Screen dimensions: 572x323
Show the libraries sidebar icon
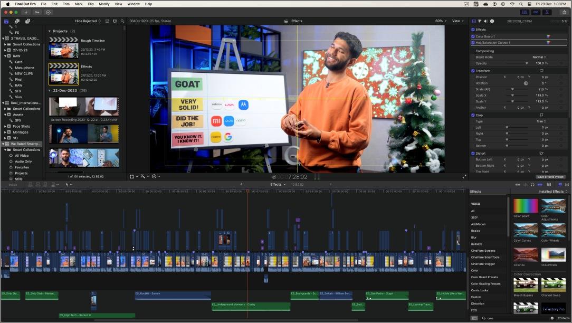pyautogui.click(x=6, y=21)
